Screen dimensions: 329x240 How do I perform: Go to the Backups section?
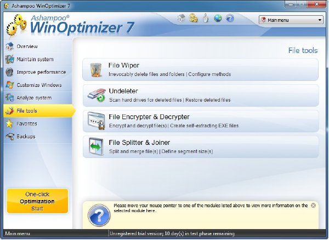[x=38, y=137]
